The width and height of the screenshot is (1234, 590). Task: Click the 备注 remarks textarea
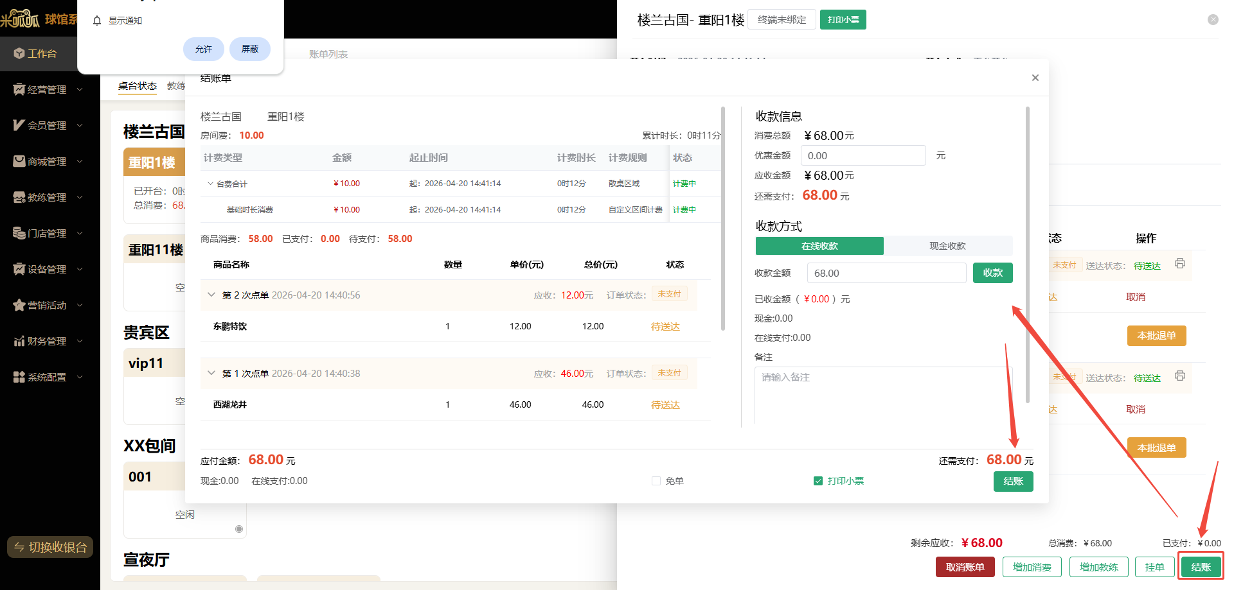883,395
